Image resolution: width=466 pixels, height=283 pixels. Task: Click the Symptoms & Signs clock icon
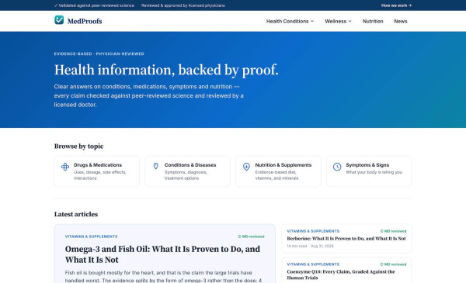[337, 167]
